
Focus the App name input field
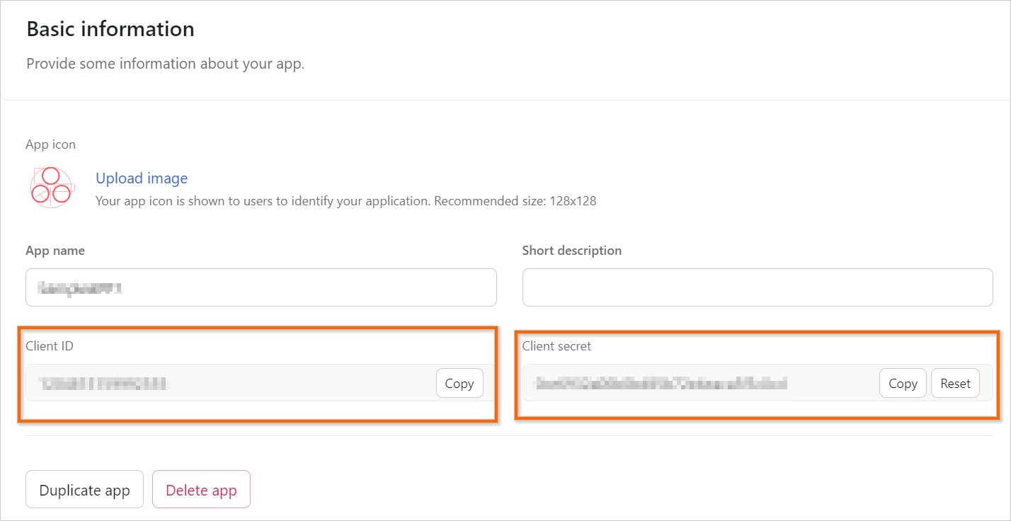pyautogui.click(x=261, y=287)
